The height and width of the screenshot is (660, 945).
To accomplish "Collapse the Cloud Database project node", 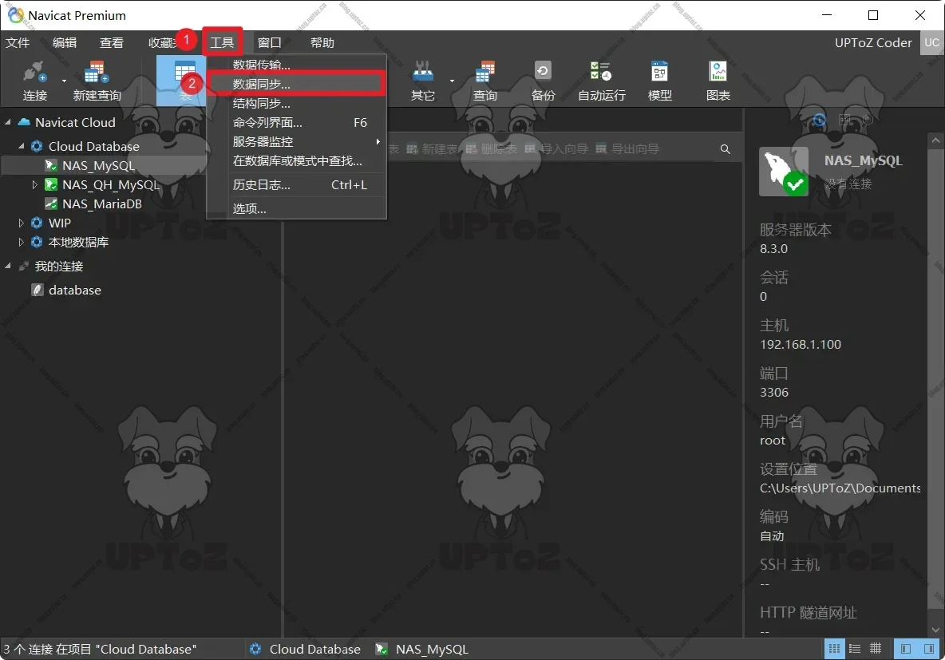I will pyautogui.click(x=21, y=147).
